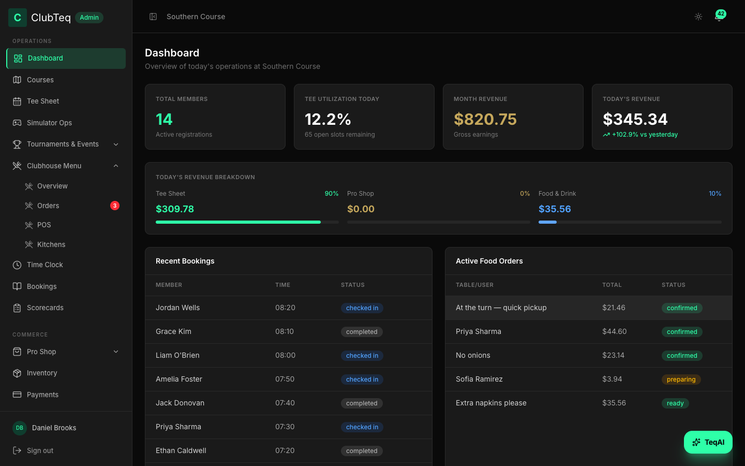Collapse sidebar with the panel toggle icon
This screenshot has height=466, width=745.
tap(153, 17)
